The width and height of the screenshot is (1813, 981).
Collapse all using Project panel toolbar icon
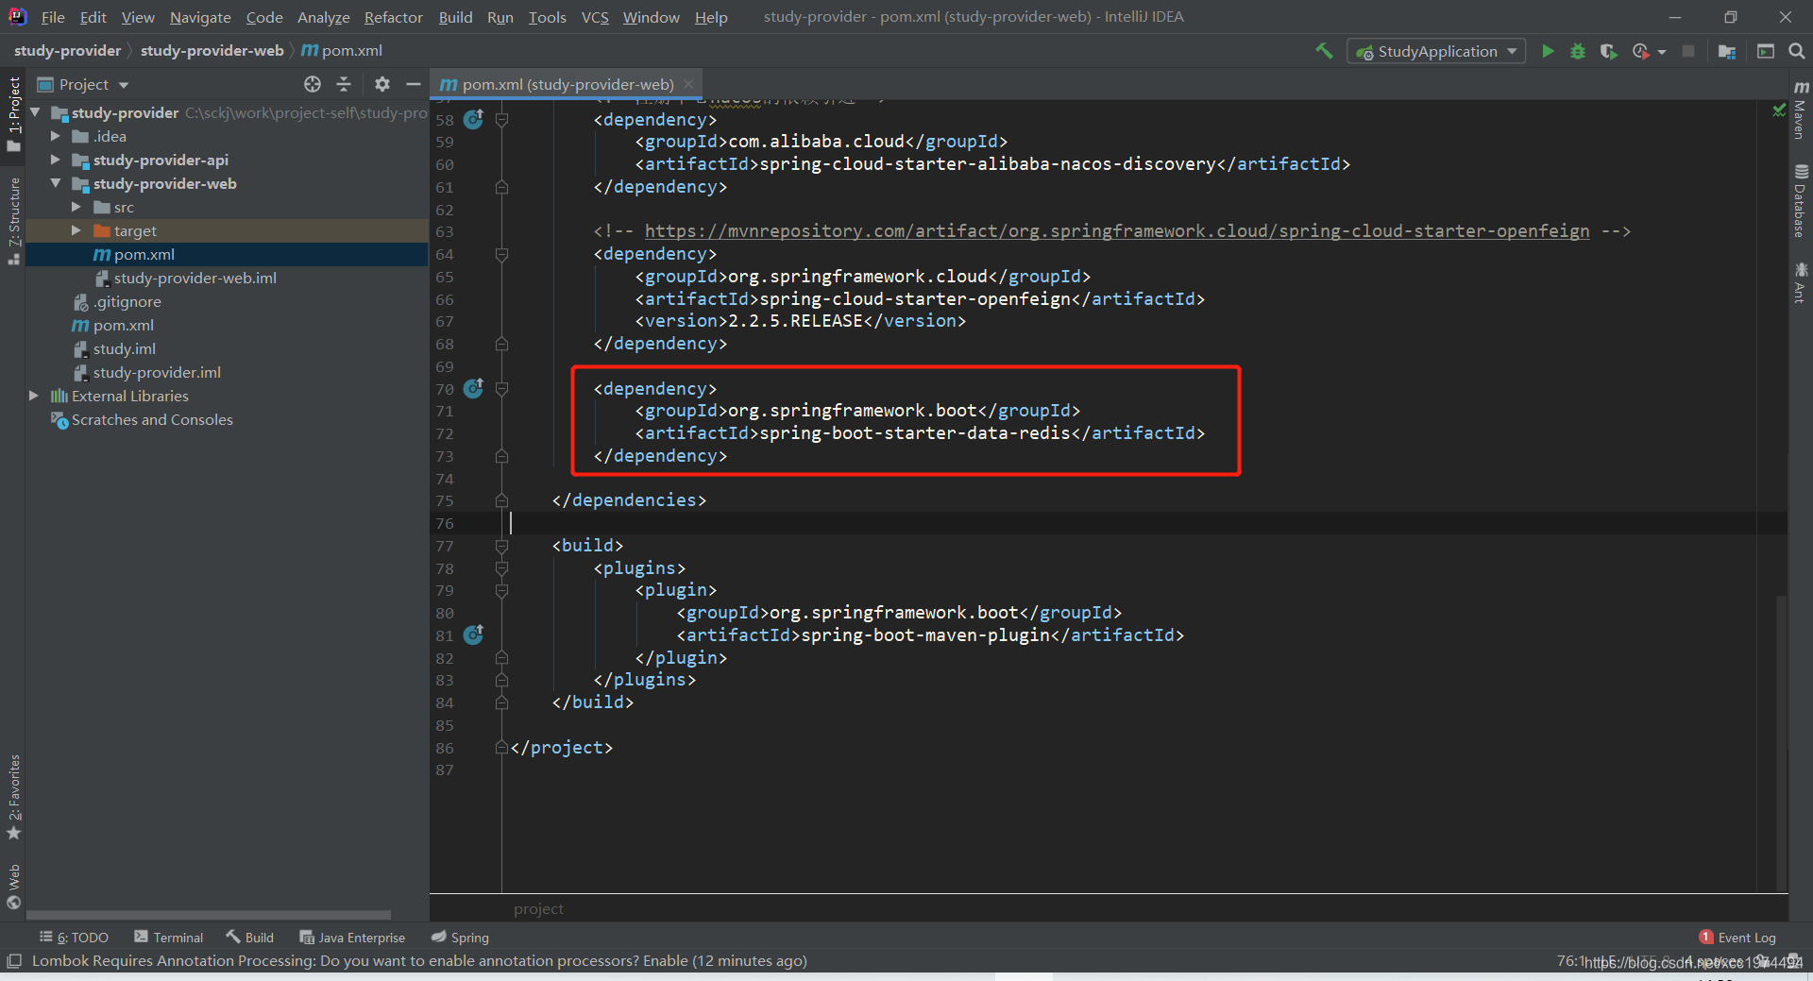tap(344, 84)
